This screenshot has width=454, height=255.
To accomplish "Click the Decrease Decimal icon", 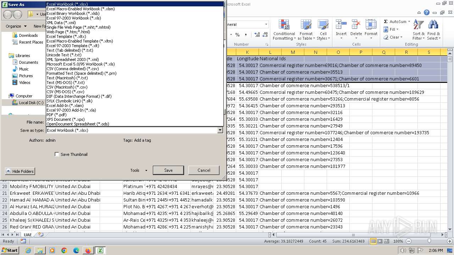I will pyautogui.click(x=266, y=35).
